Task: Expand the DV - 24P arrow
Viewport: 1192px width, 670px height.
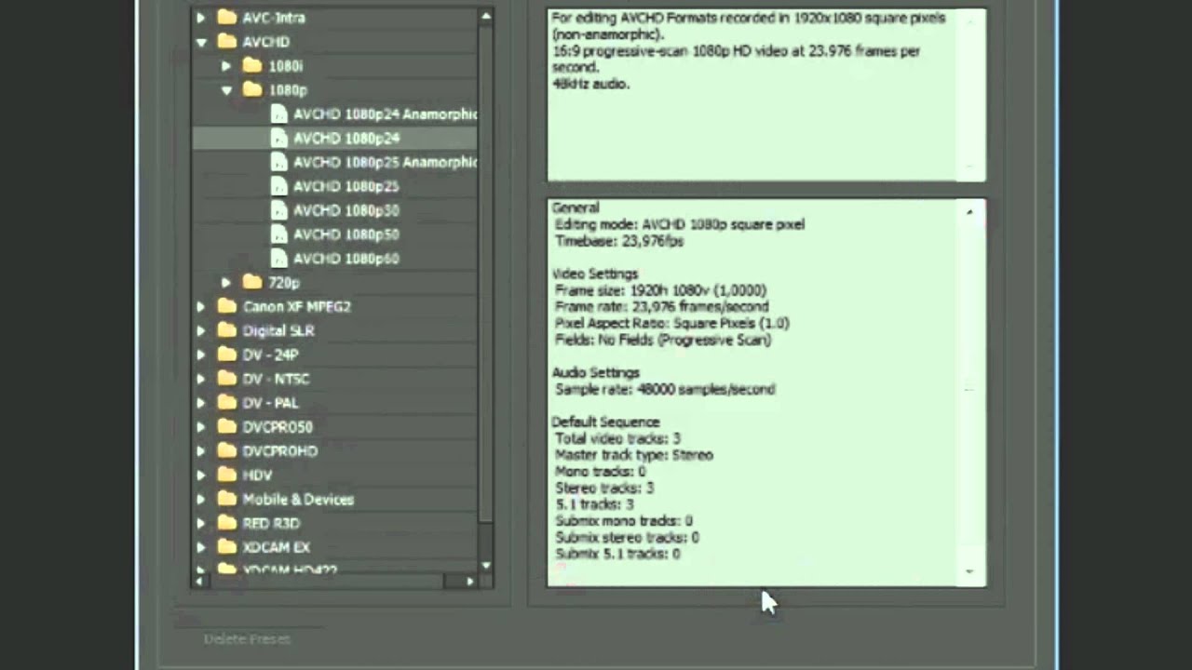Action: (201, 355)
